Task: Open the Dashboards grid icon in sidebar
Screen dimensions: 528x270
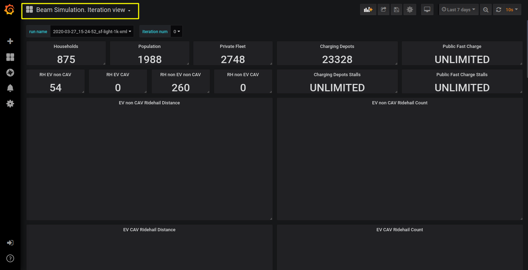Action: [x=10, y=57]
